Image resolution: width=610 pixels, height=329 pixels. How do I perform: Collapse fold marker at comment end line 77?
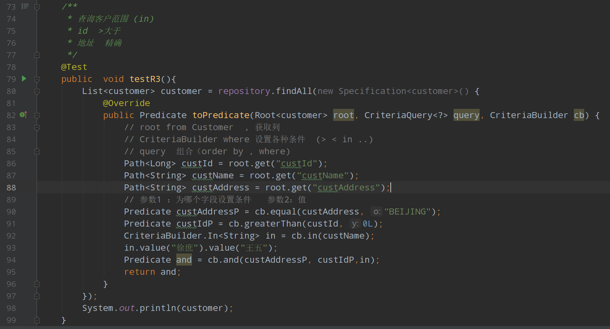click(x=37, y=55)
